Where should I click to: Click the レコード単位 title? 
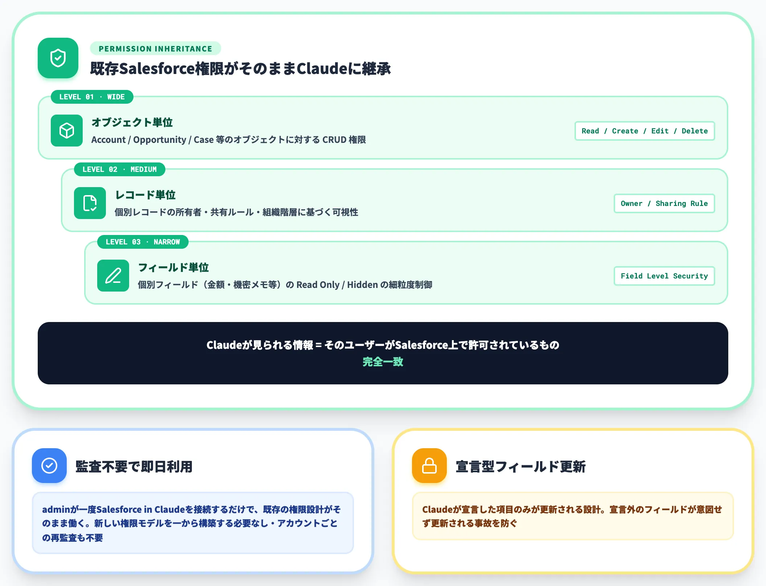pyautogui.click(x=145, y=195)
